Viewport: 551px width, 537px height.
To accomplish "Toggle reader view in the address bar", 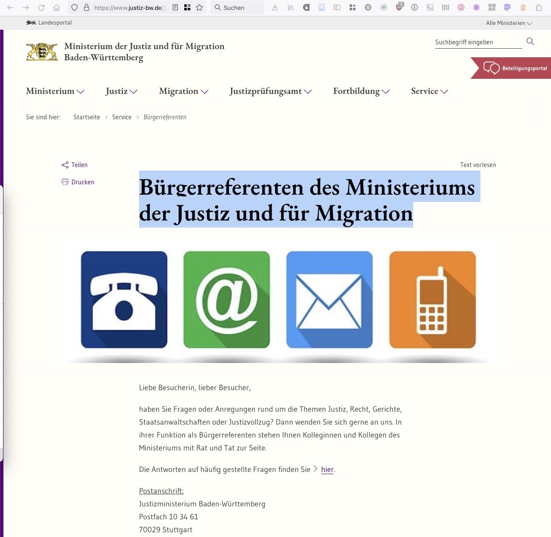I will [x=175, y=7].
